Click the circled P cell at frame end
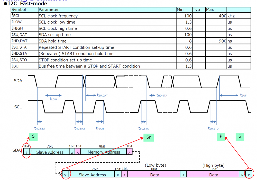The height and width of the screenshot is (180, 257). [x=249, y=175]
